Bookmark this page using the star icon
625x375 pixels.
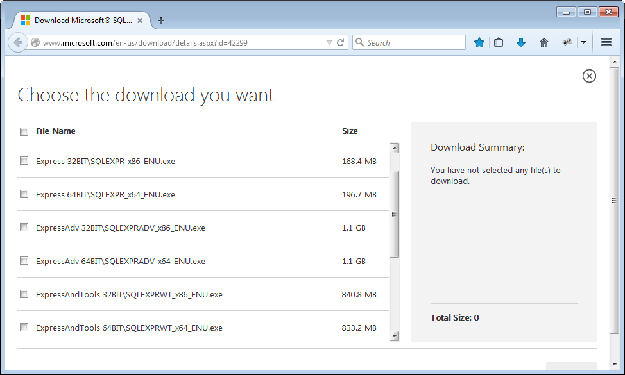coord(479,42)
